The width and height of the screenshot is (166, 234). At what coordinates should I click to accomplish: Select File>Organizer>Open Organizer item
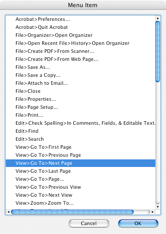coord(80,35)
